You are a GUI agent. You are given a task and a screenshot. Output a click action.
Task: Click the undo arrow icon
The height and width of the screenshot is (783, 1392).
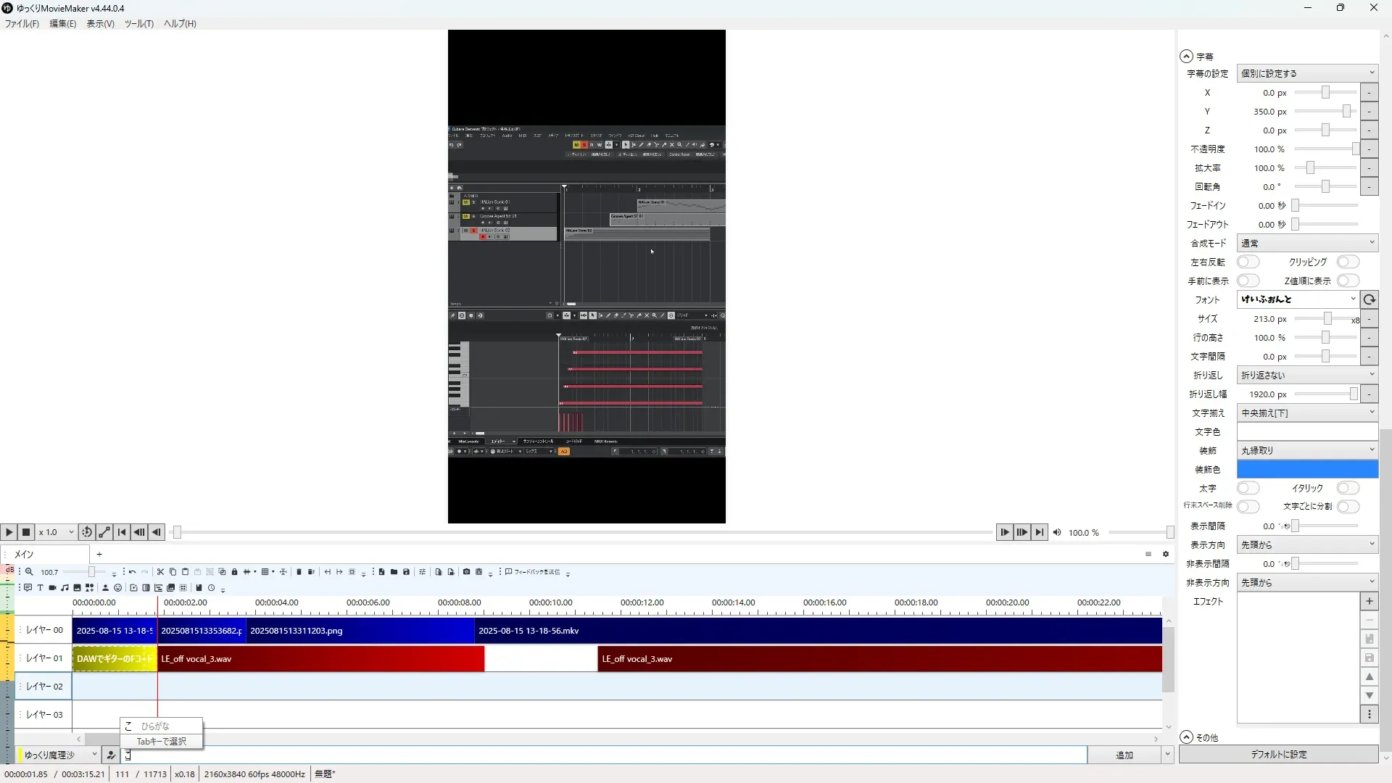point(132,572)
